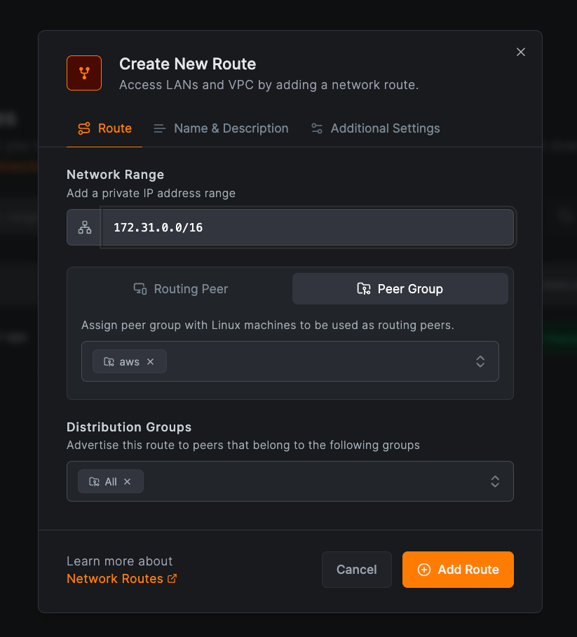The width and height of the screenshot is (577, 637).
Task: Remove the aws peer group tag
Action: point(151,362)
